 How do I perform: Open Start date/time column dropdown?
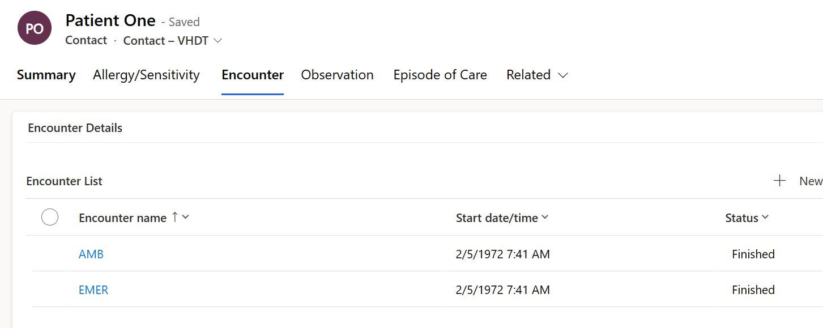pos(545,218)
